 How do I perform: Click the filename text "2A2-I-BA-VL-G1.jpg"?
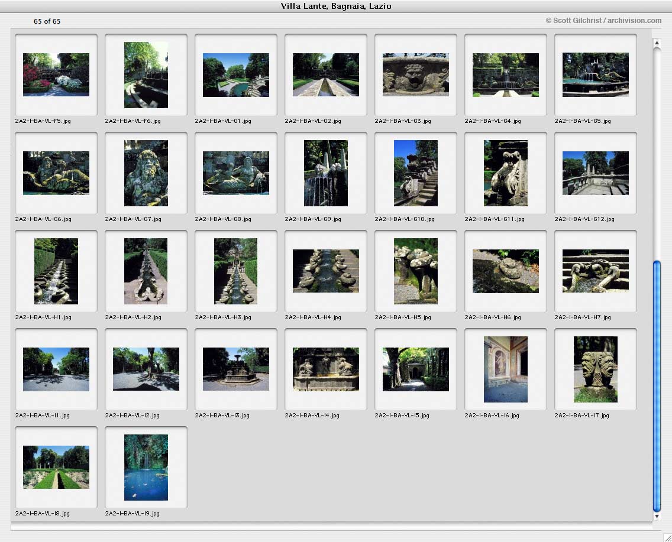click(x=223, y=121)
